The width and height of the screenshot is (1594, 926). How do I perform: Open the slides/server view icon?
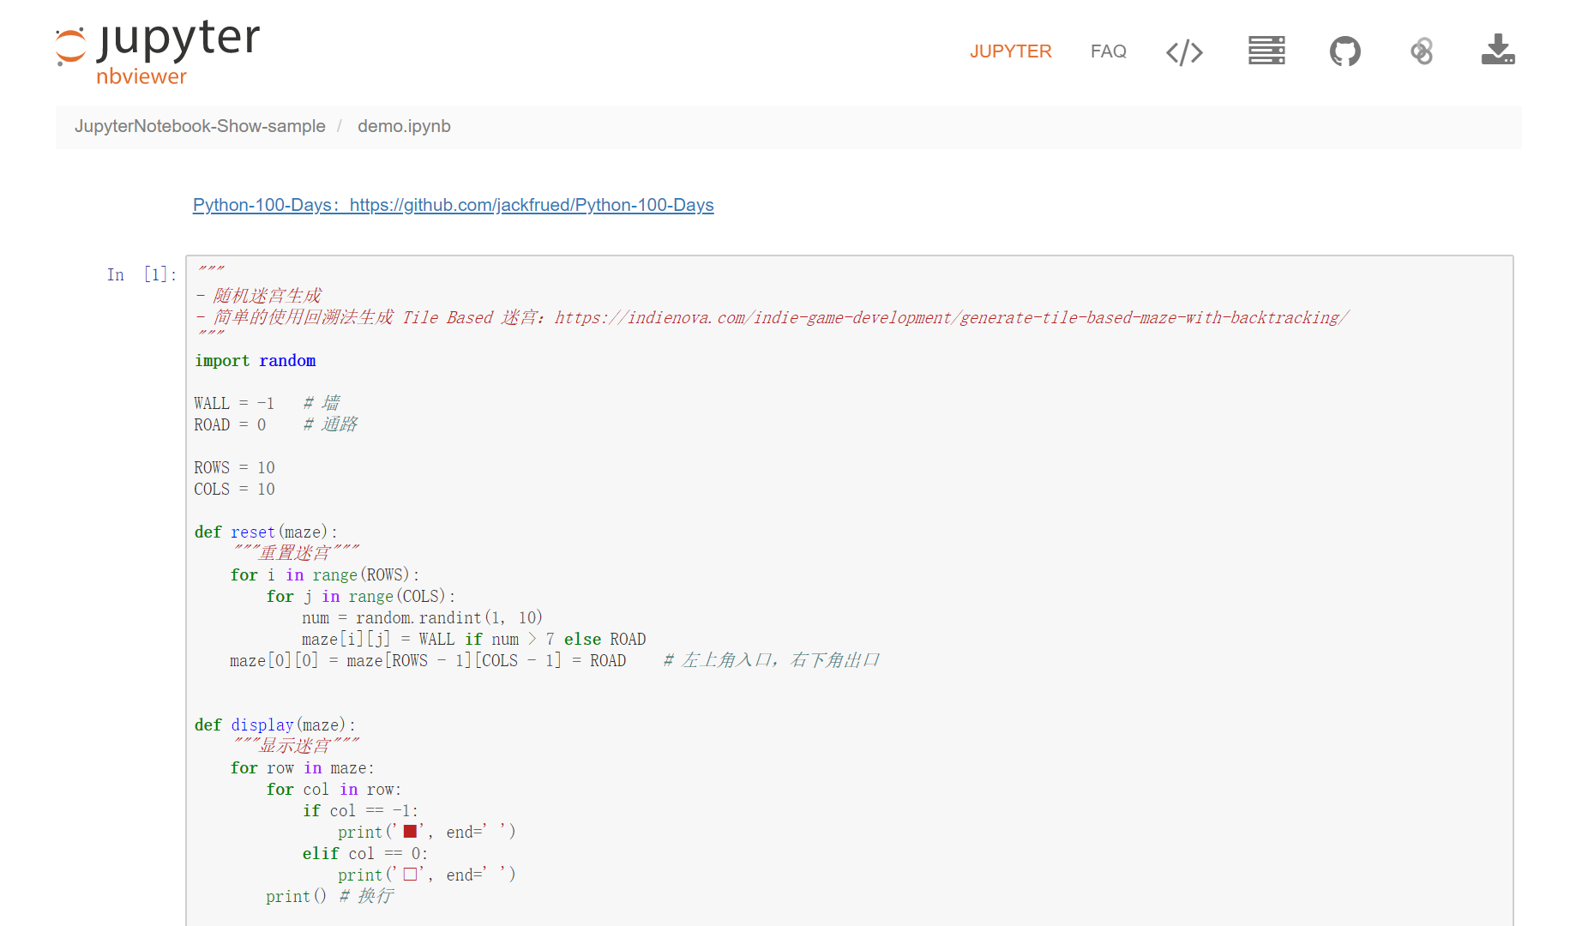coord(1266,51)
